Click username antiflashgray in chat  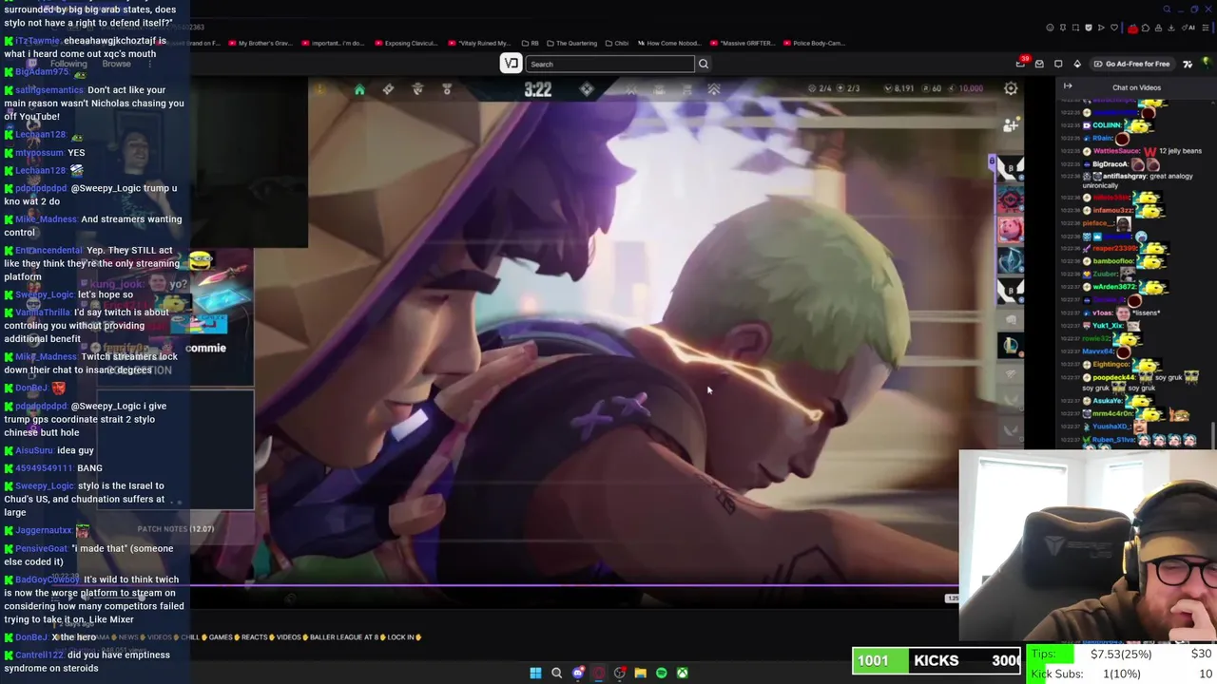[x=1127, y=176]
